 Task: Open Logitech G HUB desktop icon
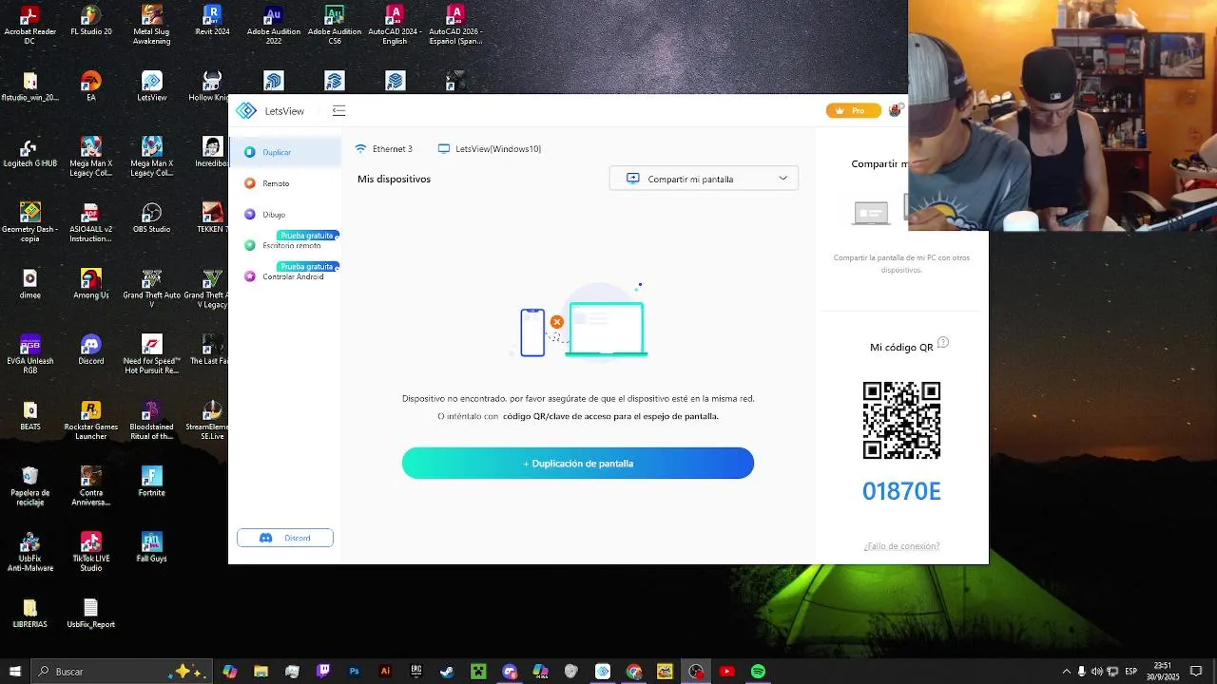[x=30, y=153]
